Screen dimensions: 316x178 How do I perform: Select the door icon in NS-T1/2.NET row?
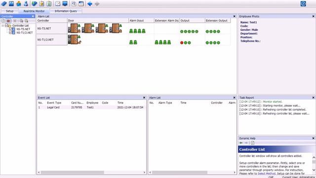pos(75,40)
